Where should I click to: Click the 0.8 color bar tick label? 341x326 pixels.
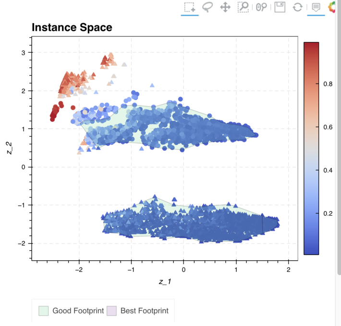tap(328, 84)
